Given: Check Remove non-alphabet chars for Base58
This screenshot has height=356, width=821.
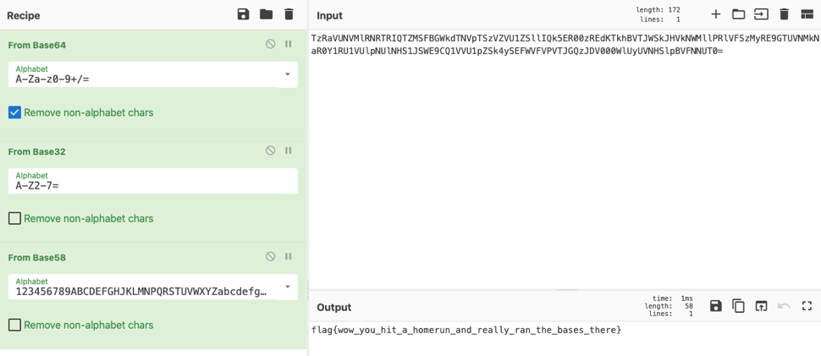Looking at the screenshot, I should point(14,326).
